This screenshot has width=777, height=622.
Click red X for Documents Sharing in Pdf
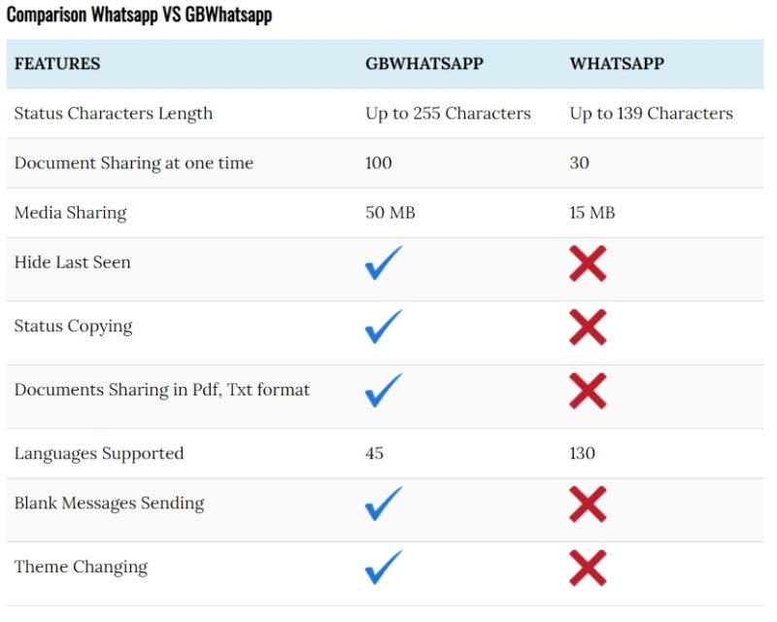click(x=588, y=391)
